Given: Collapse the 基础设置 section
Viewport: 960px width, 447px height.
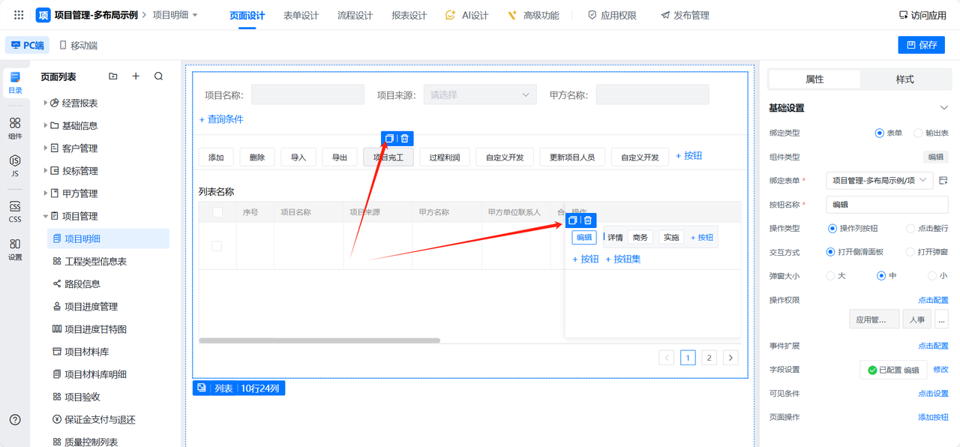Looking at the screenshot, I should [x=943, y=109].
